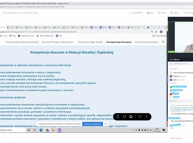
Task: Click the taskbar search box
Action: click(x=13, y=130)
